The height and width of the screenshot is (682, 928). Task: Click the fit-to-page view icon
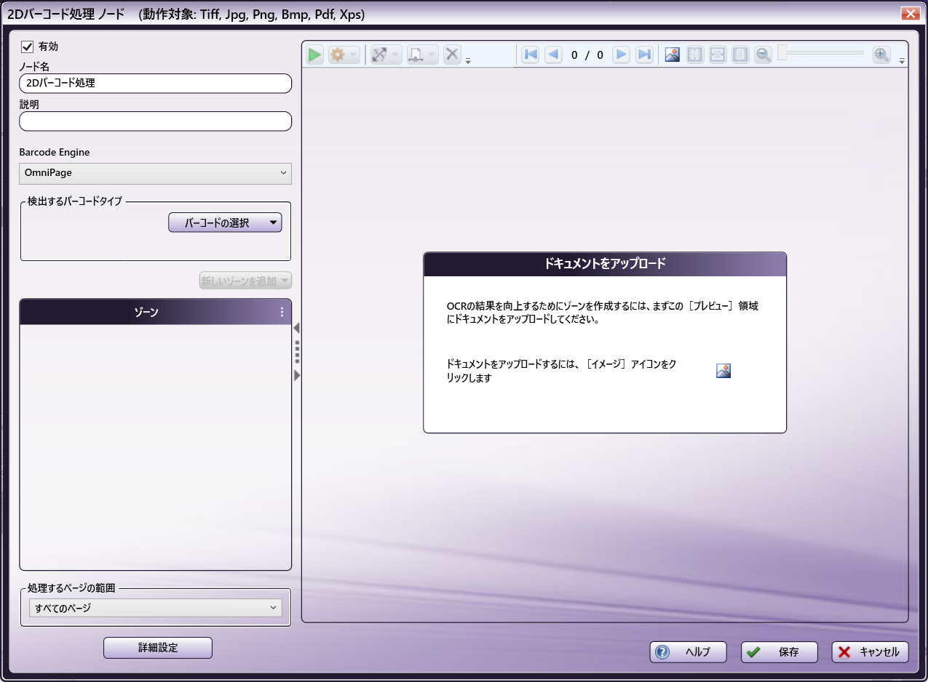(695, 55)
